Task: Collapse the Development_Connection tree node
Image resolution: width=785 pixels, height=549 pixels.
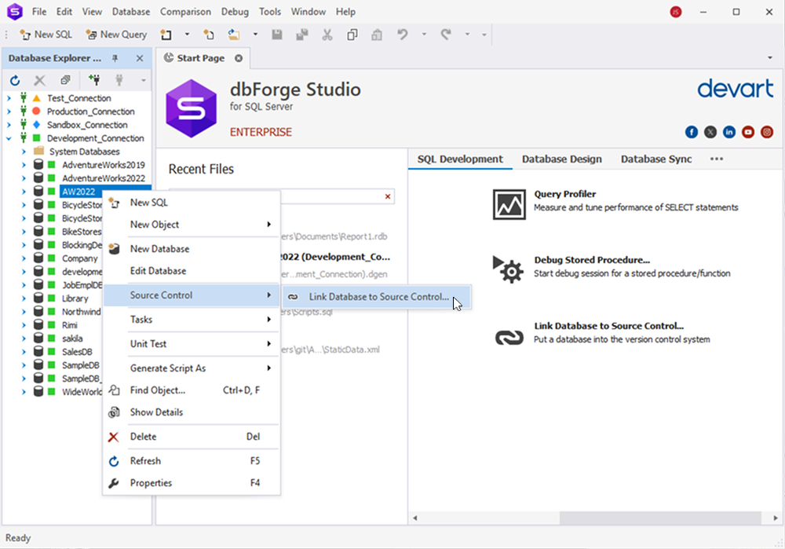Action: [x=8, y=137]
